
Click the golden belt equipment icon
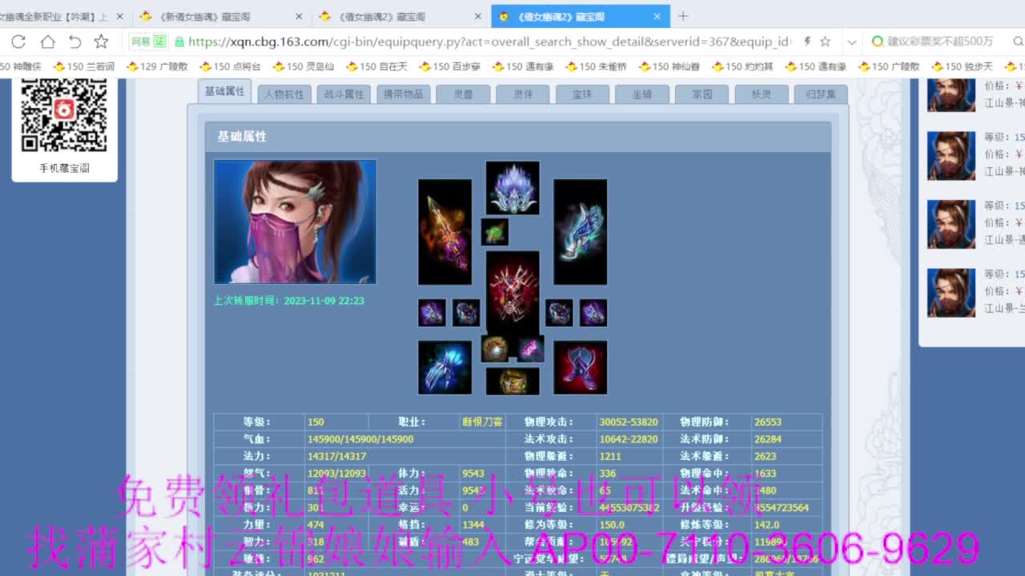(x=512, y=381)
